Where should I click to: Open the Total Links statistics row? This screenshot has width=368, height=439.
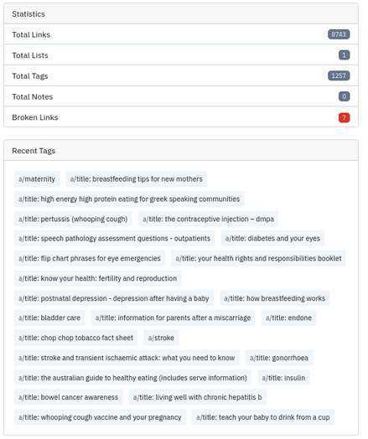point(181,34)
